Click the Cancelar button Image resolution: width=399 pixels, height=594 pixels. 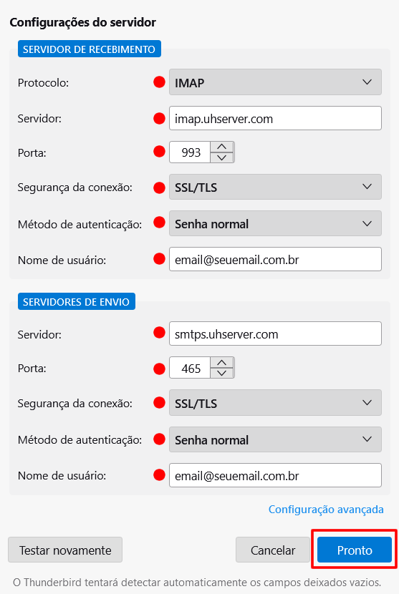pyautogui.click(x=273, y=550)
